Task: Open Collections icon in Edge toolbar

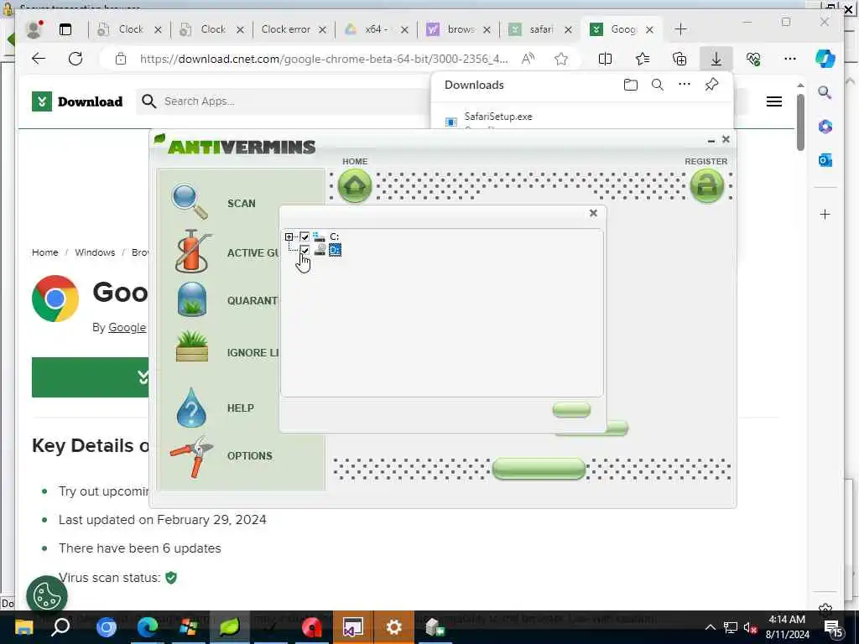Action: [x=679, y=59]
